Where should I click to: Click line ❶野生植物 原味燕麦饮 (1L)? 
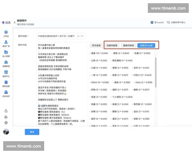pos(52,112)
